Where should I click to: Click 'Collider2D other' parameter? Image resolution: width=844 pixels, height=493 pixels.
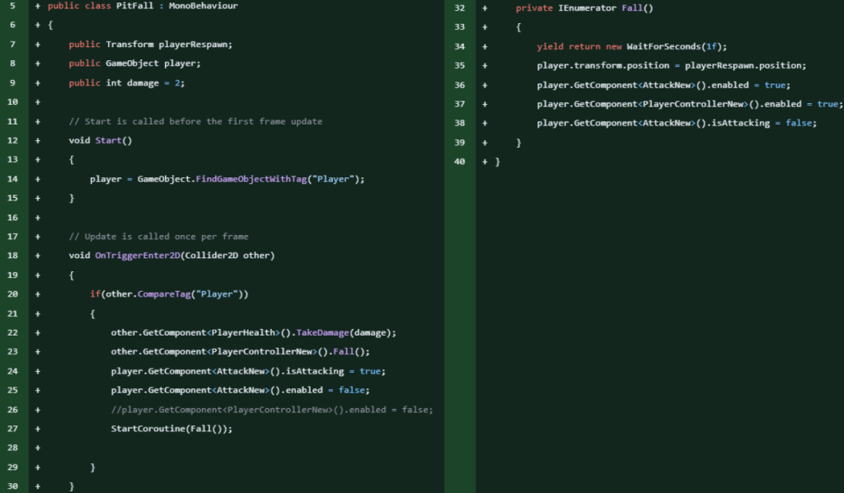(x=227, y=256)
